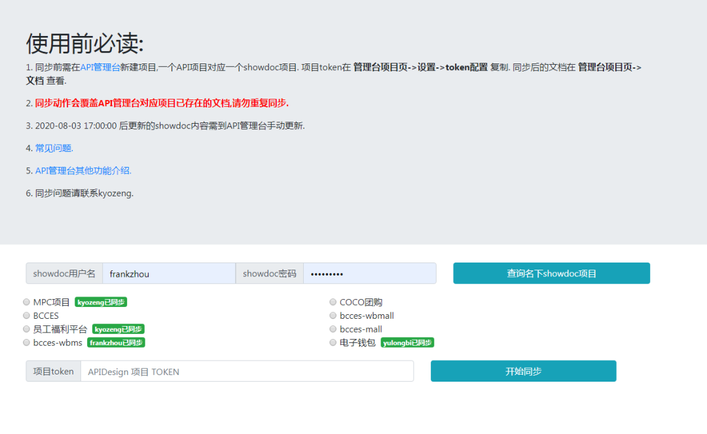The image size is (707, 434).
Task: Select the bcces-wbmall radio button
Action: coord(333,316)
